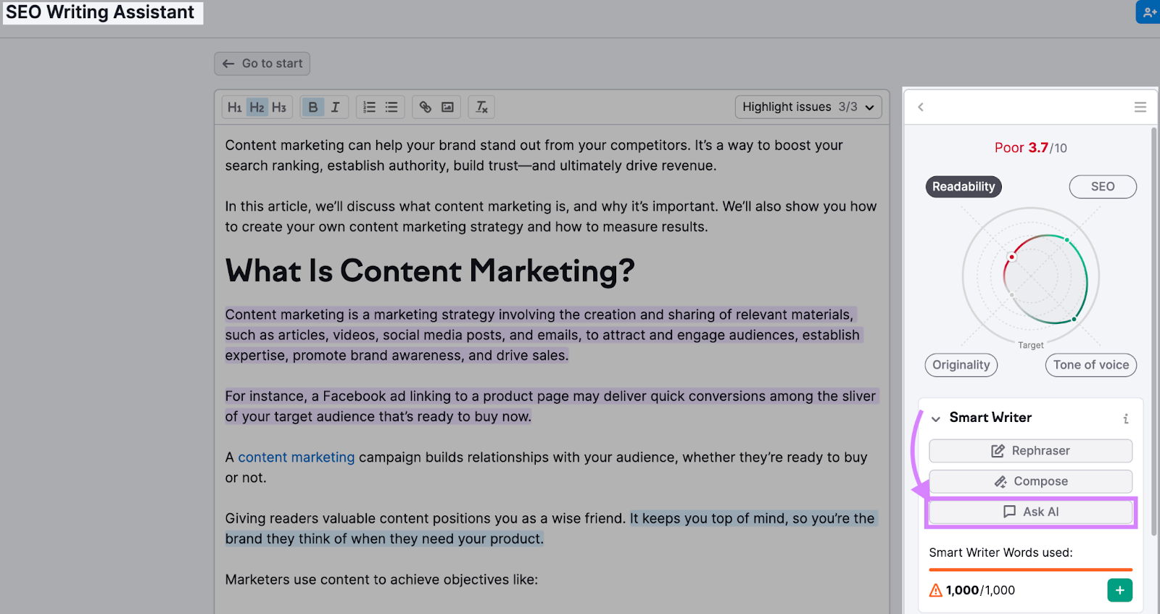The height and width of the screenshot is (614, 1160).
Task: Open the hamburger menu in side panel
Action: click(x=1140, y=107)
